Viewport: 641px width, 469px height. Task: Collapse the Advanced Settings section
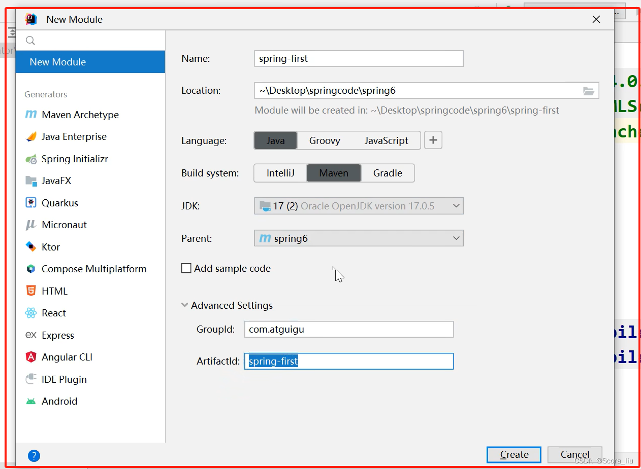click(184, 305)
